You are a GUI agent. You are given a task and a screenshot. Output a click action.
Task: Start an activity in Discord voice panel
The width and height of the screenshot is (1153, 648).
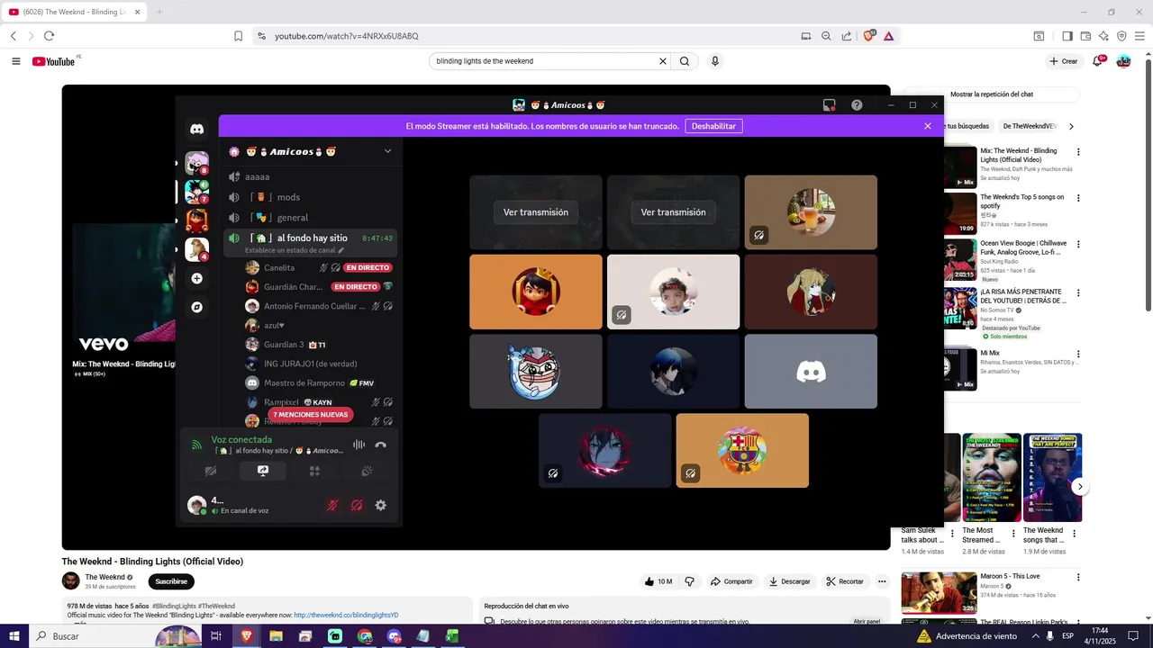click(314, 471)
